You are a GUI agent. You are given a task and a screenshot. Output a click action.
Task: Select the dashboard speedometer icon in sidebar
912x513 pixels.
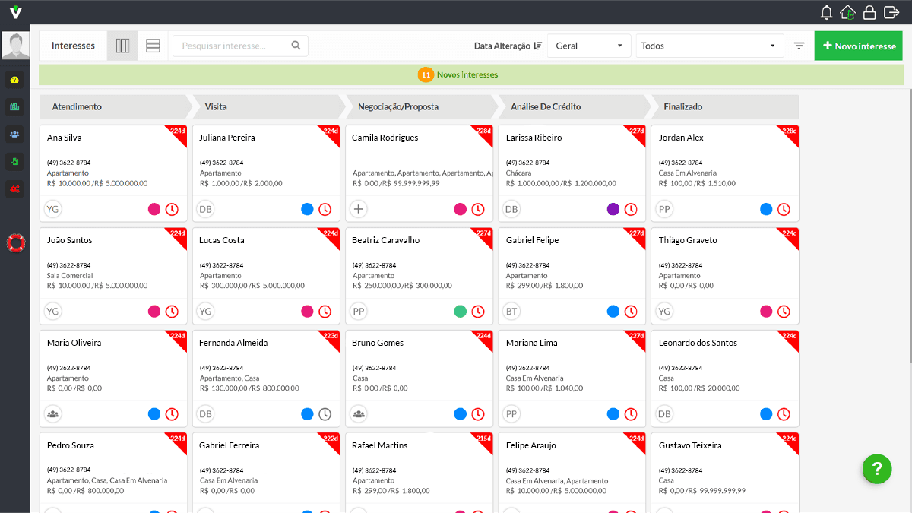click(14, 79)
